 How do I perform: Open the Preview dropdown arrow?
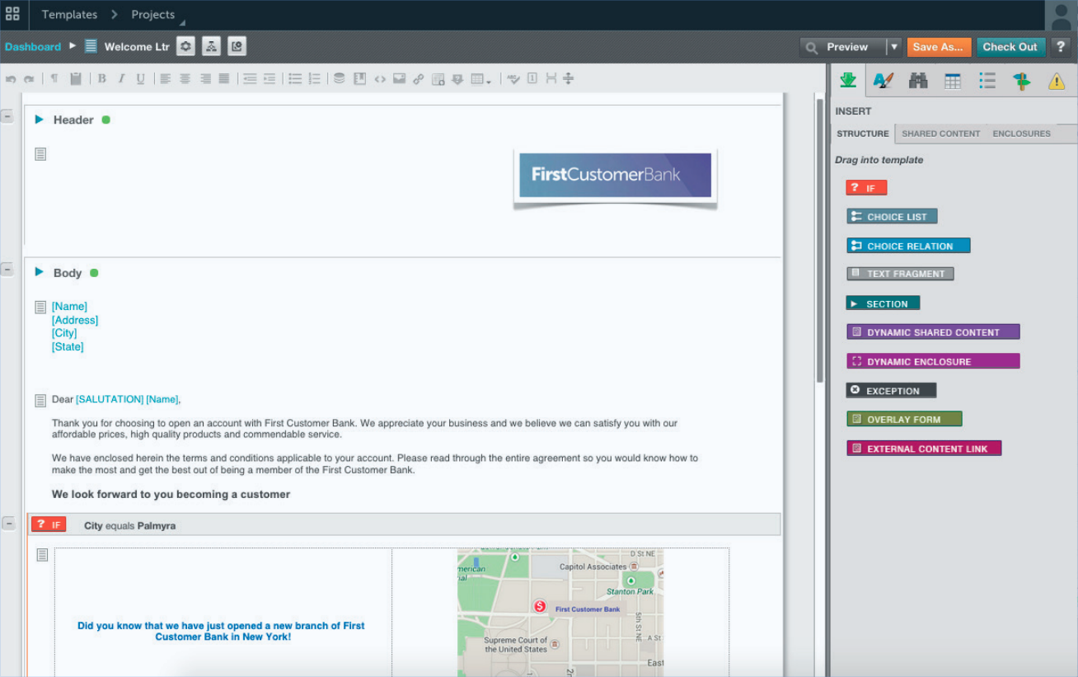pyautogui.click(x=893, y=47)
